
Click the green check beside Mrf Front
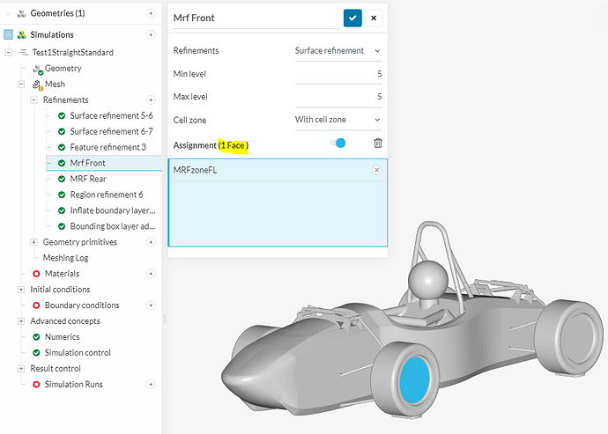click(x=62, y=163)
